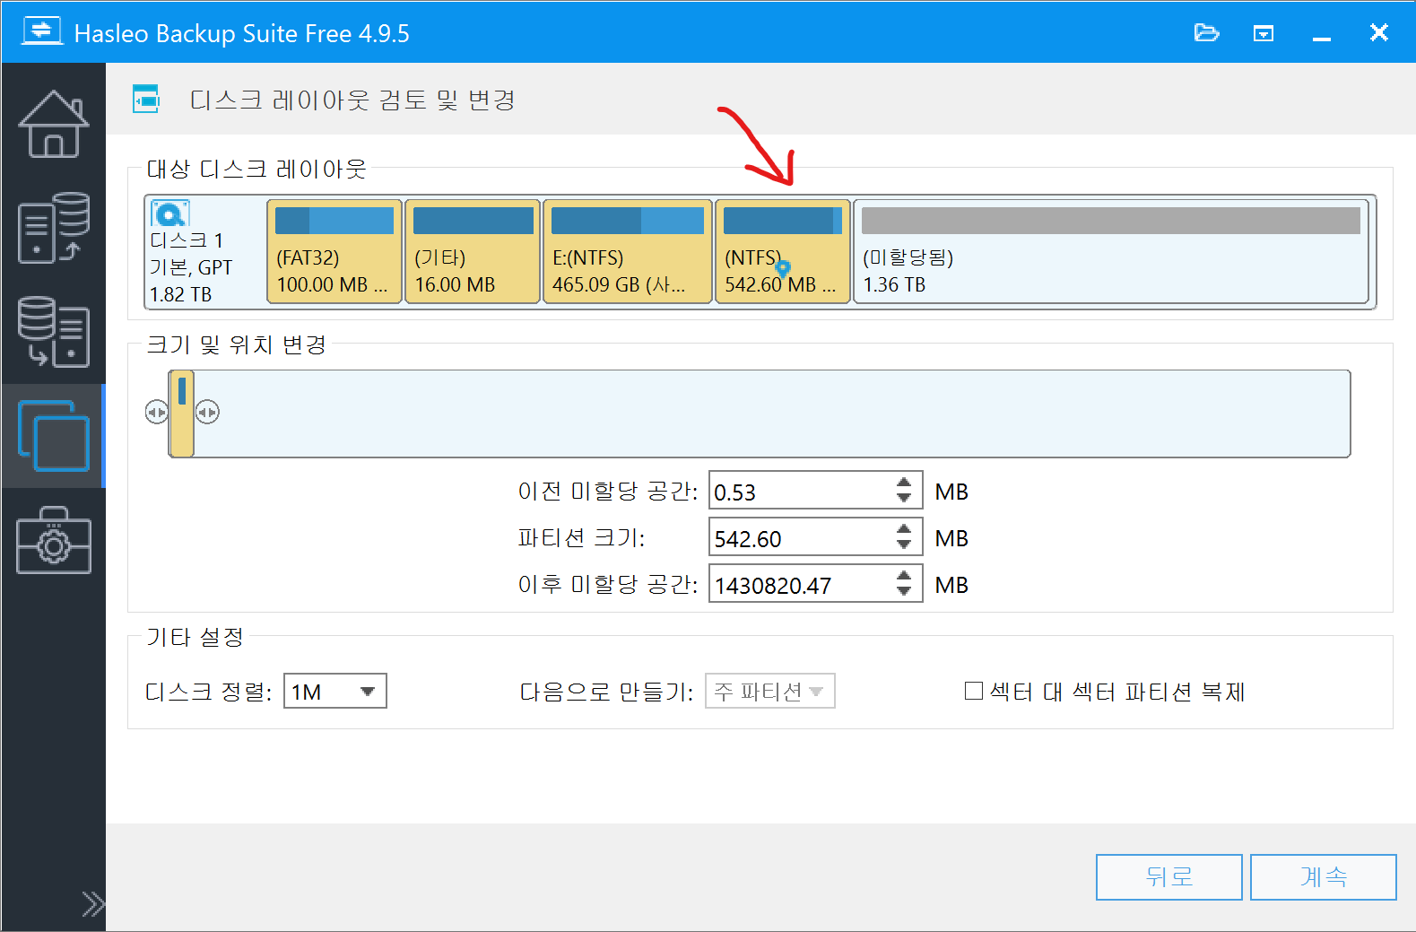Screen dimensions: 1416x932
Task: Select the FAT32 100.00 MB partition
Action: point(334,251)
